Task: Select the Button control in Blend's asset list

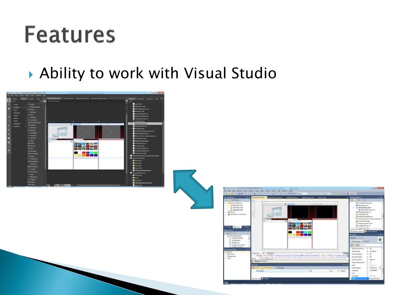Action: pos(32,109)
